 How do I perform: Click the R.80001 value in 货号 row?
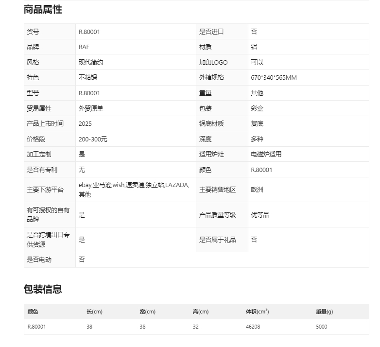pyautogui.click(x=89, y=32)
